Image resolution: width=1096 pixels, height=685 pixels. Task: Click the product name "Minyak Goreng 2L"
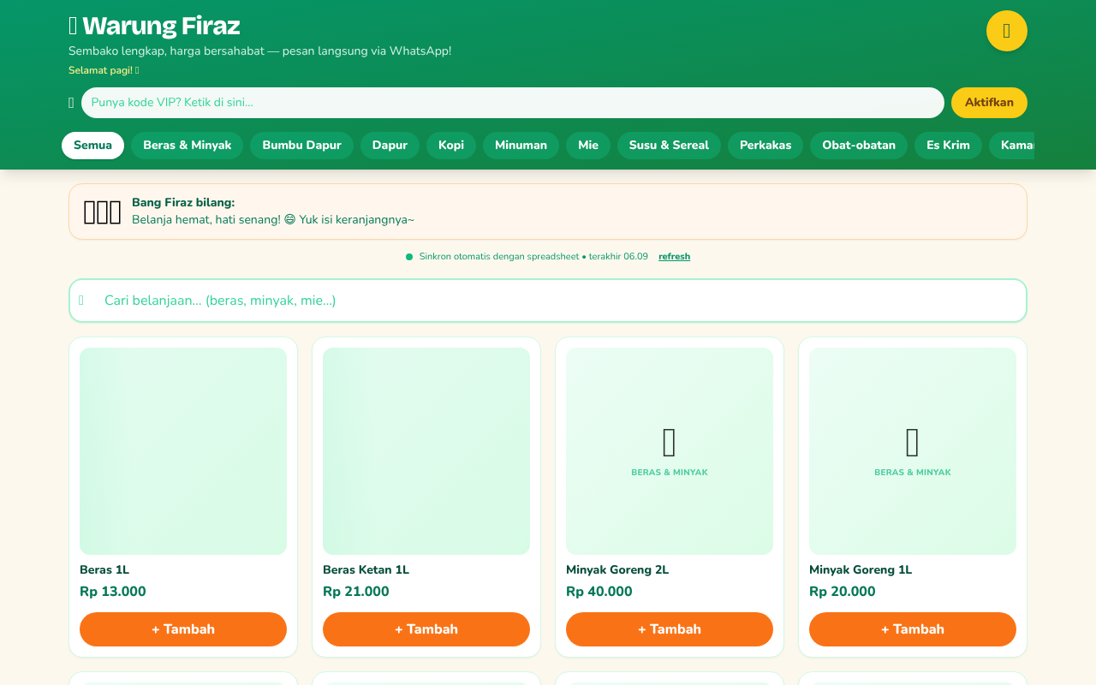617,570
